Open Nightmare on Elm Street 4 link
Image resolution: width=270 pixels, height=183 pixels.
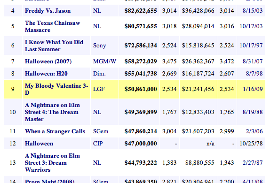pyautogui.click(x=52, y=112)
